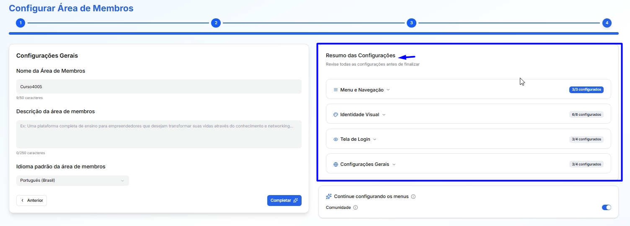Click the Descrição da área de membros textarea
The width and height of the screenshot is (630, 226).
pos(159,135)
